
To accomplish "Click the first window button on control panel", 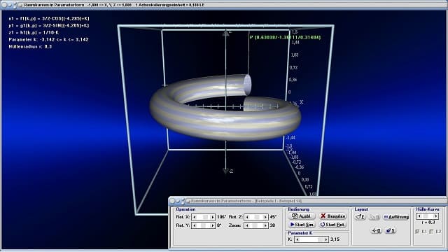I will pos(173,201).
